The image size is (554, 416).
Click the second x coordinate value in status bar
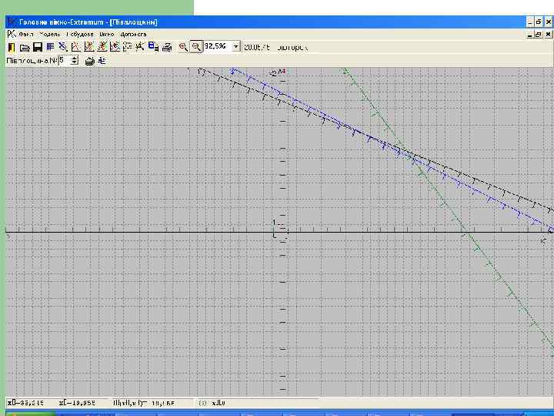77,403
